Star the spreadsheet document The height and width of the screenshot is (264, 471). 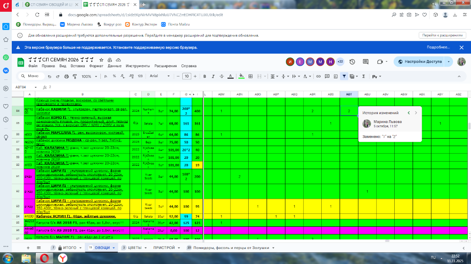click(101, 60)
